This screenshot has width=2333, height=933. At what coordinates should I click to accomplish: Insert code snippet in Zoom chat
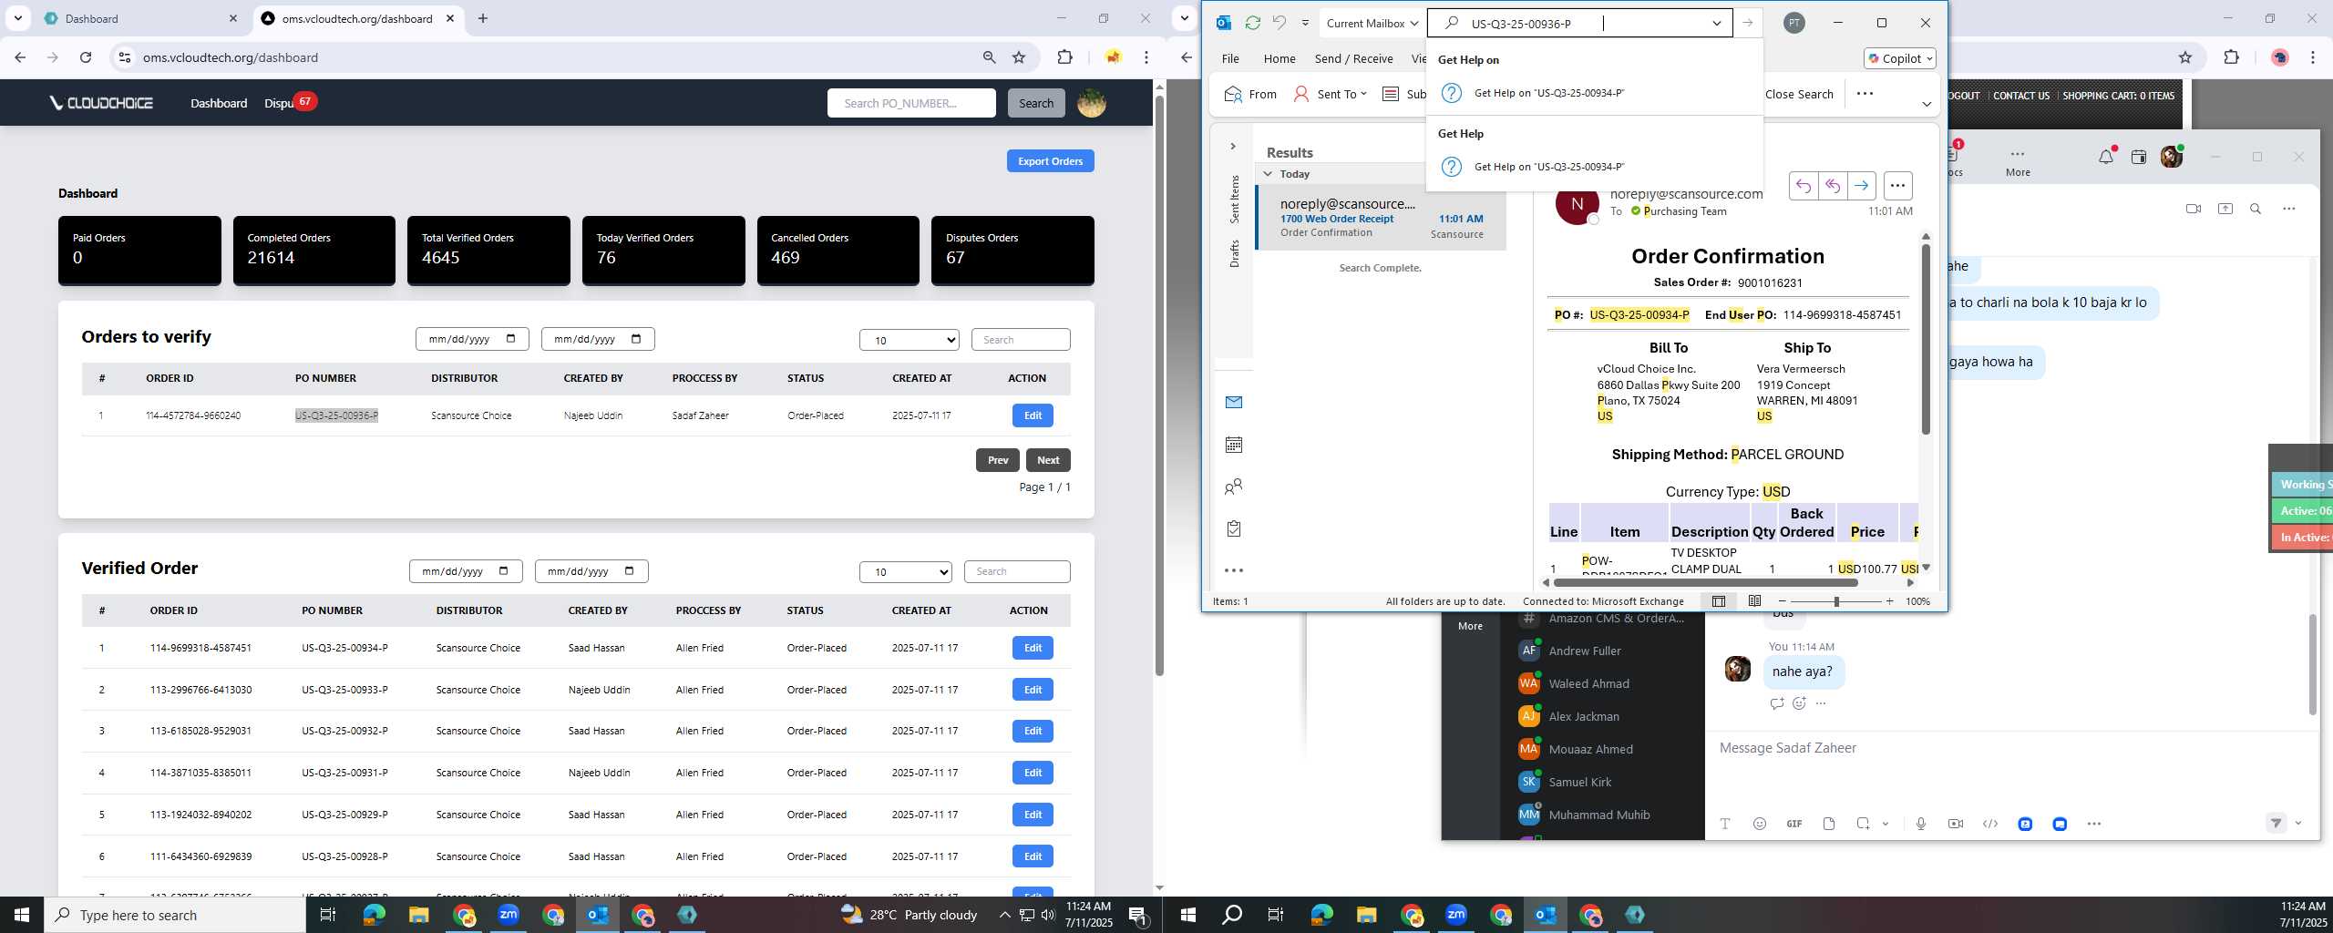[1990, 824]
